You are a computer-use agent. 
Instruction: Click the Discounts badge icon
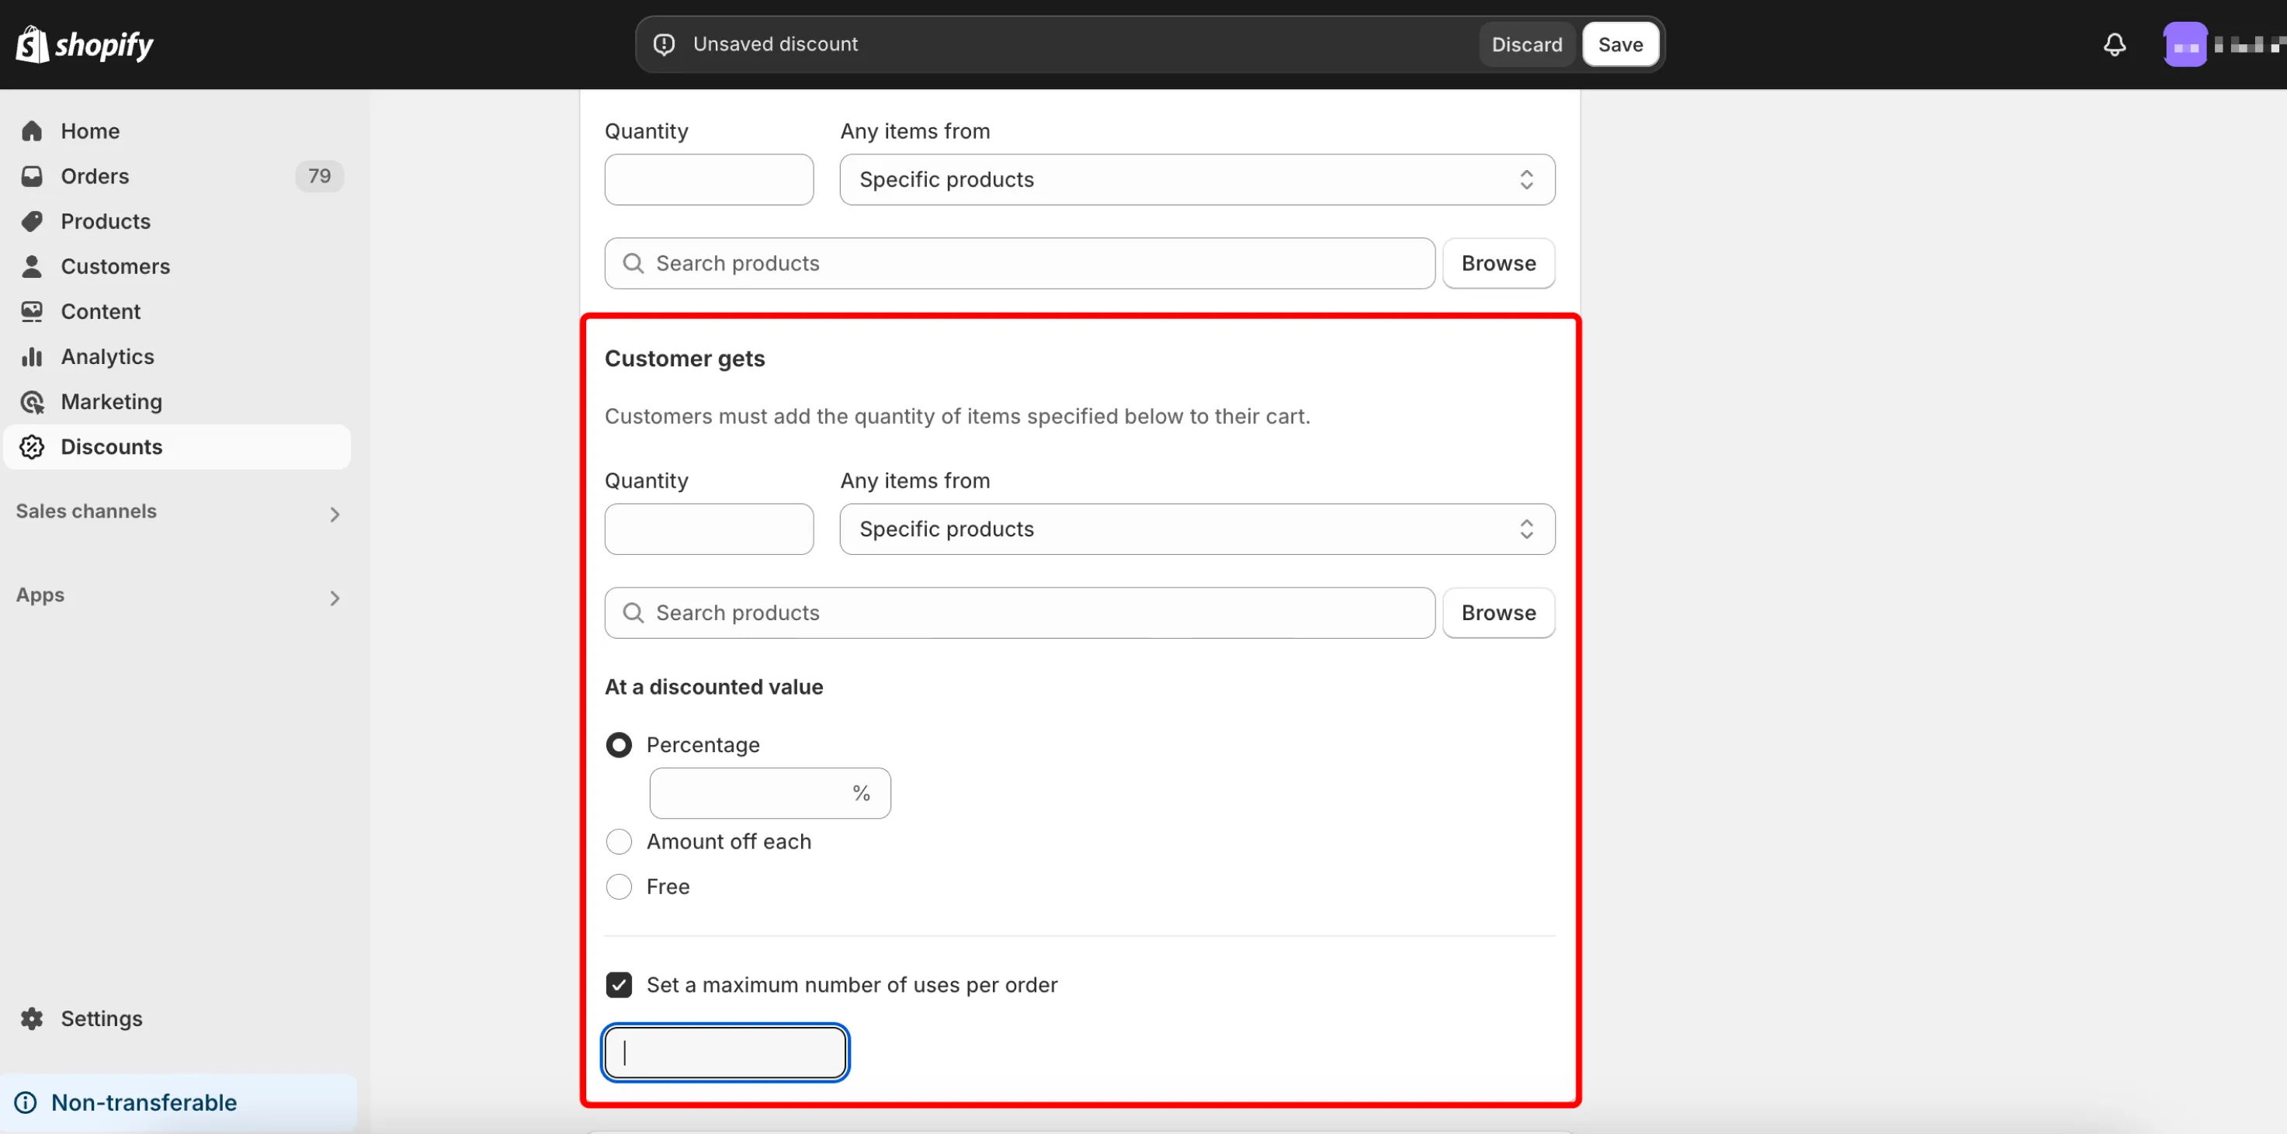coord(32,447)
